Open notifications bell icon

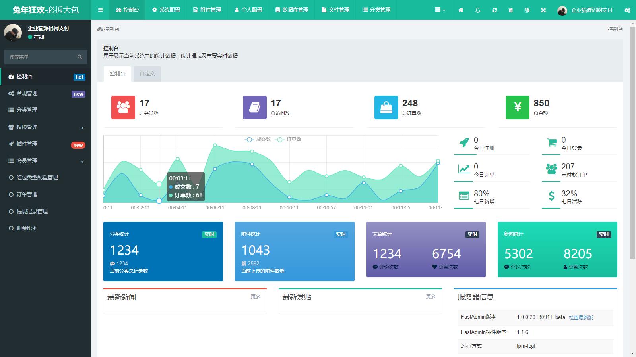(x=477, y=10)
